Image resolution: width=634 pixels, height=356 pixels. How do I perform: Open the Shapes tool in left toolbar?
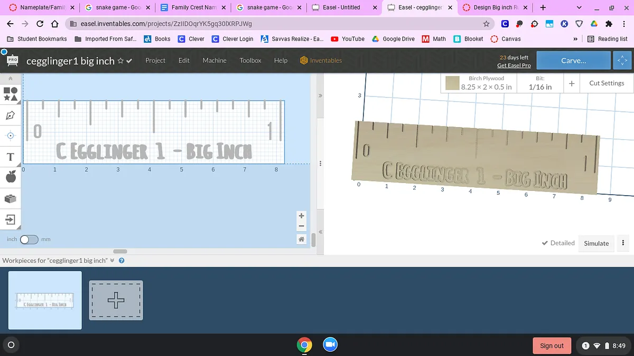click(x=11, y=94)
